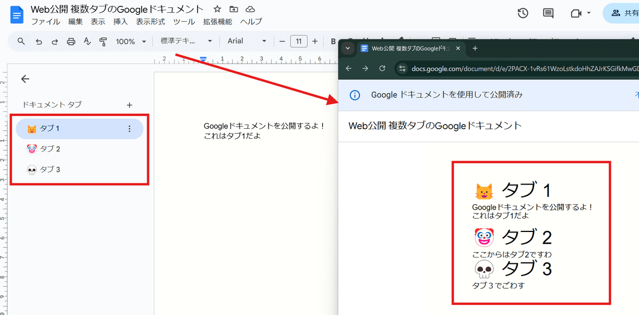The height and width of the screenshot is (315, 639).
Task: Click the spell check icon
Action: [87, 42]
